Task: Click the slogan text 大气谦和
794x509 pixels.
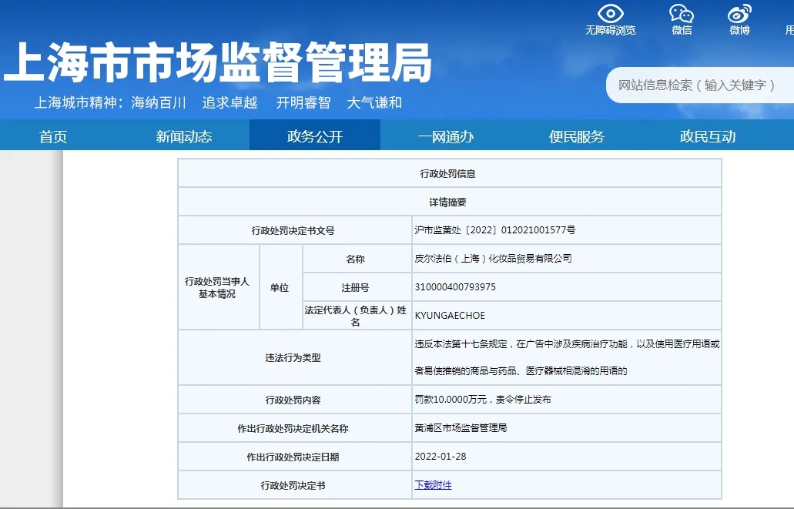Action: coord(375,102)
